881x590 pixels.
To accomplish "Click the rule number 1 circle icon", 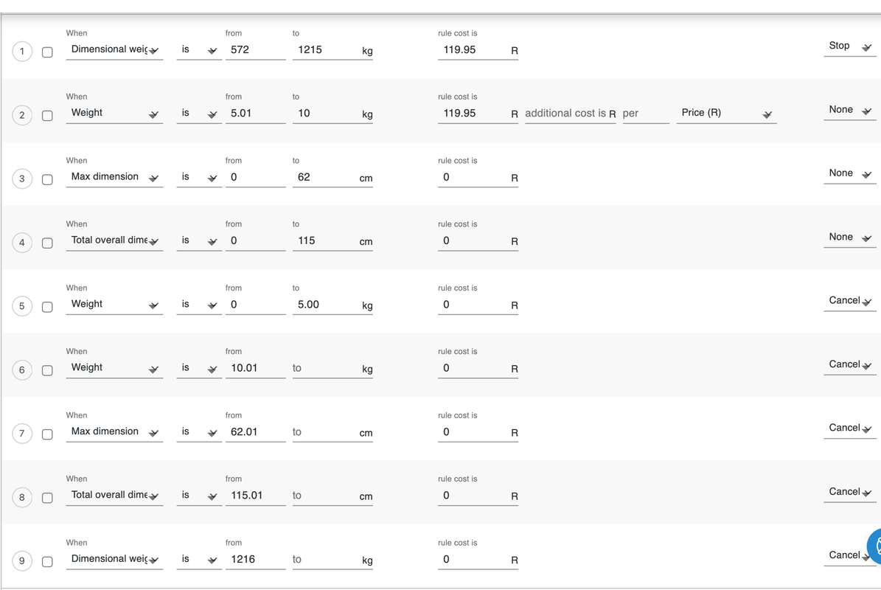I will [x=22, y=52].
